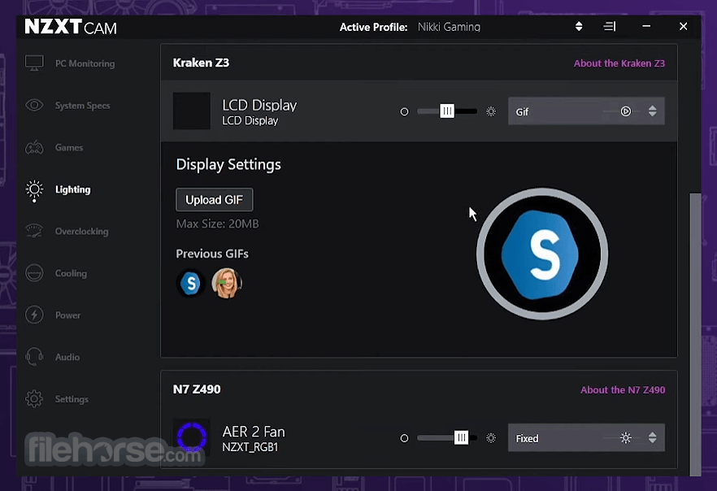Image resolution: width=717 pixels, height=491 pixels.
Task: Click the Cooling fan icon
Action: (x=34, y=273)
